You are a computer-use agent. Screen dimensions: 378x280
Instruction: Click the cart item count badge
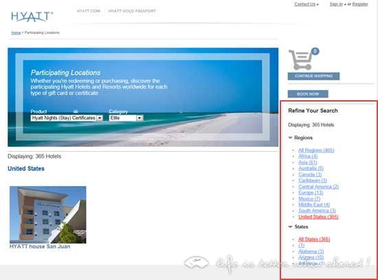(x=315, y=51)
